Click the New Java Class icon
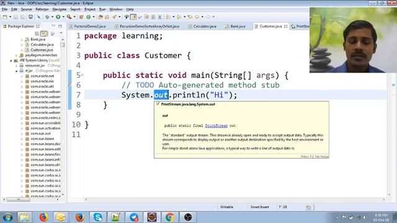Viewport: 397px width, 223px height. click(x=88, y=17)
